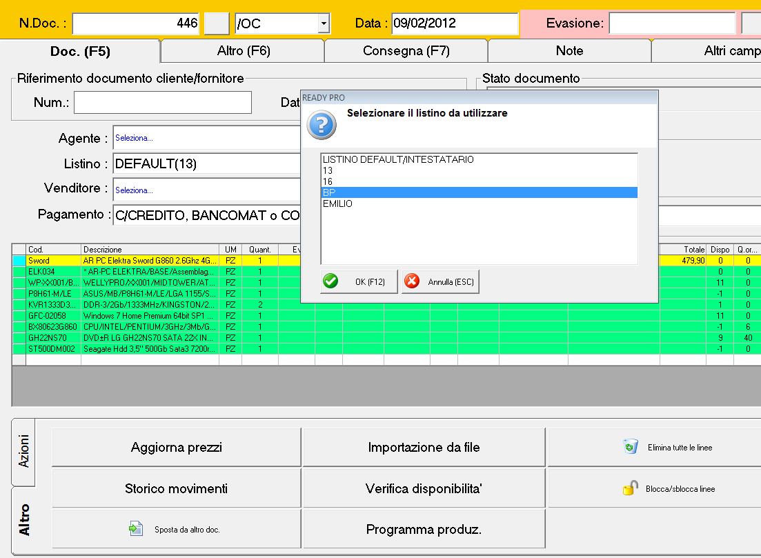Viewport: 761px width, 558px height.
Task: Click the padlock icon for Blocca/sblocca linee
Action: [630, 488]
